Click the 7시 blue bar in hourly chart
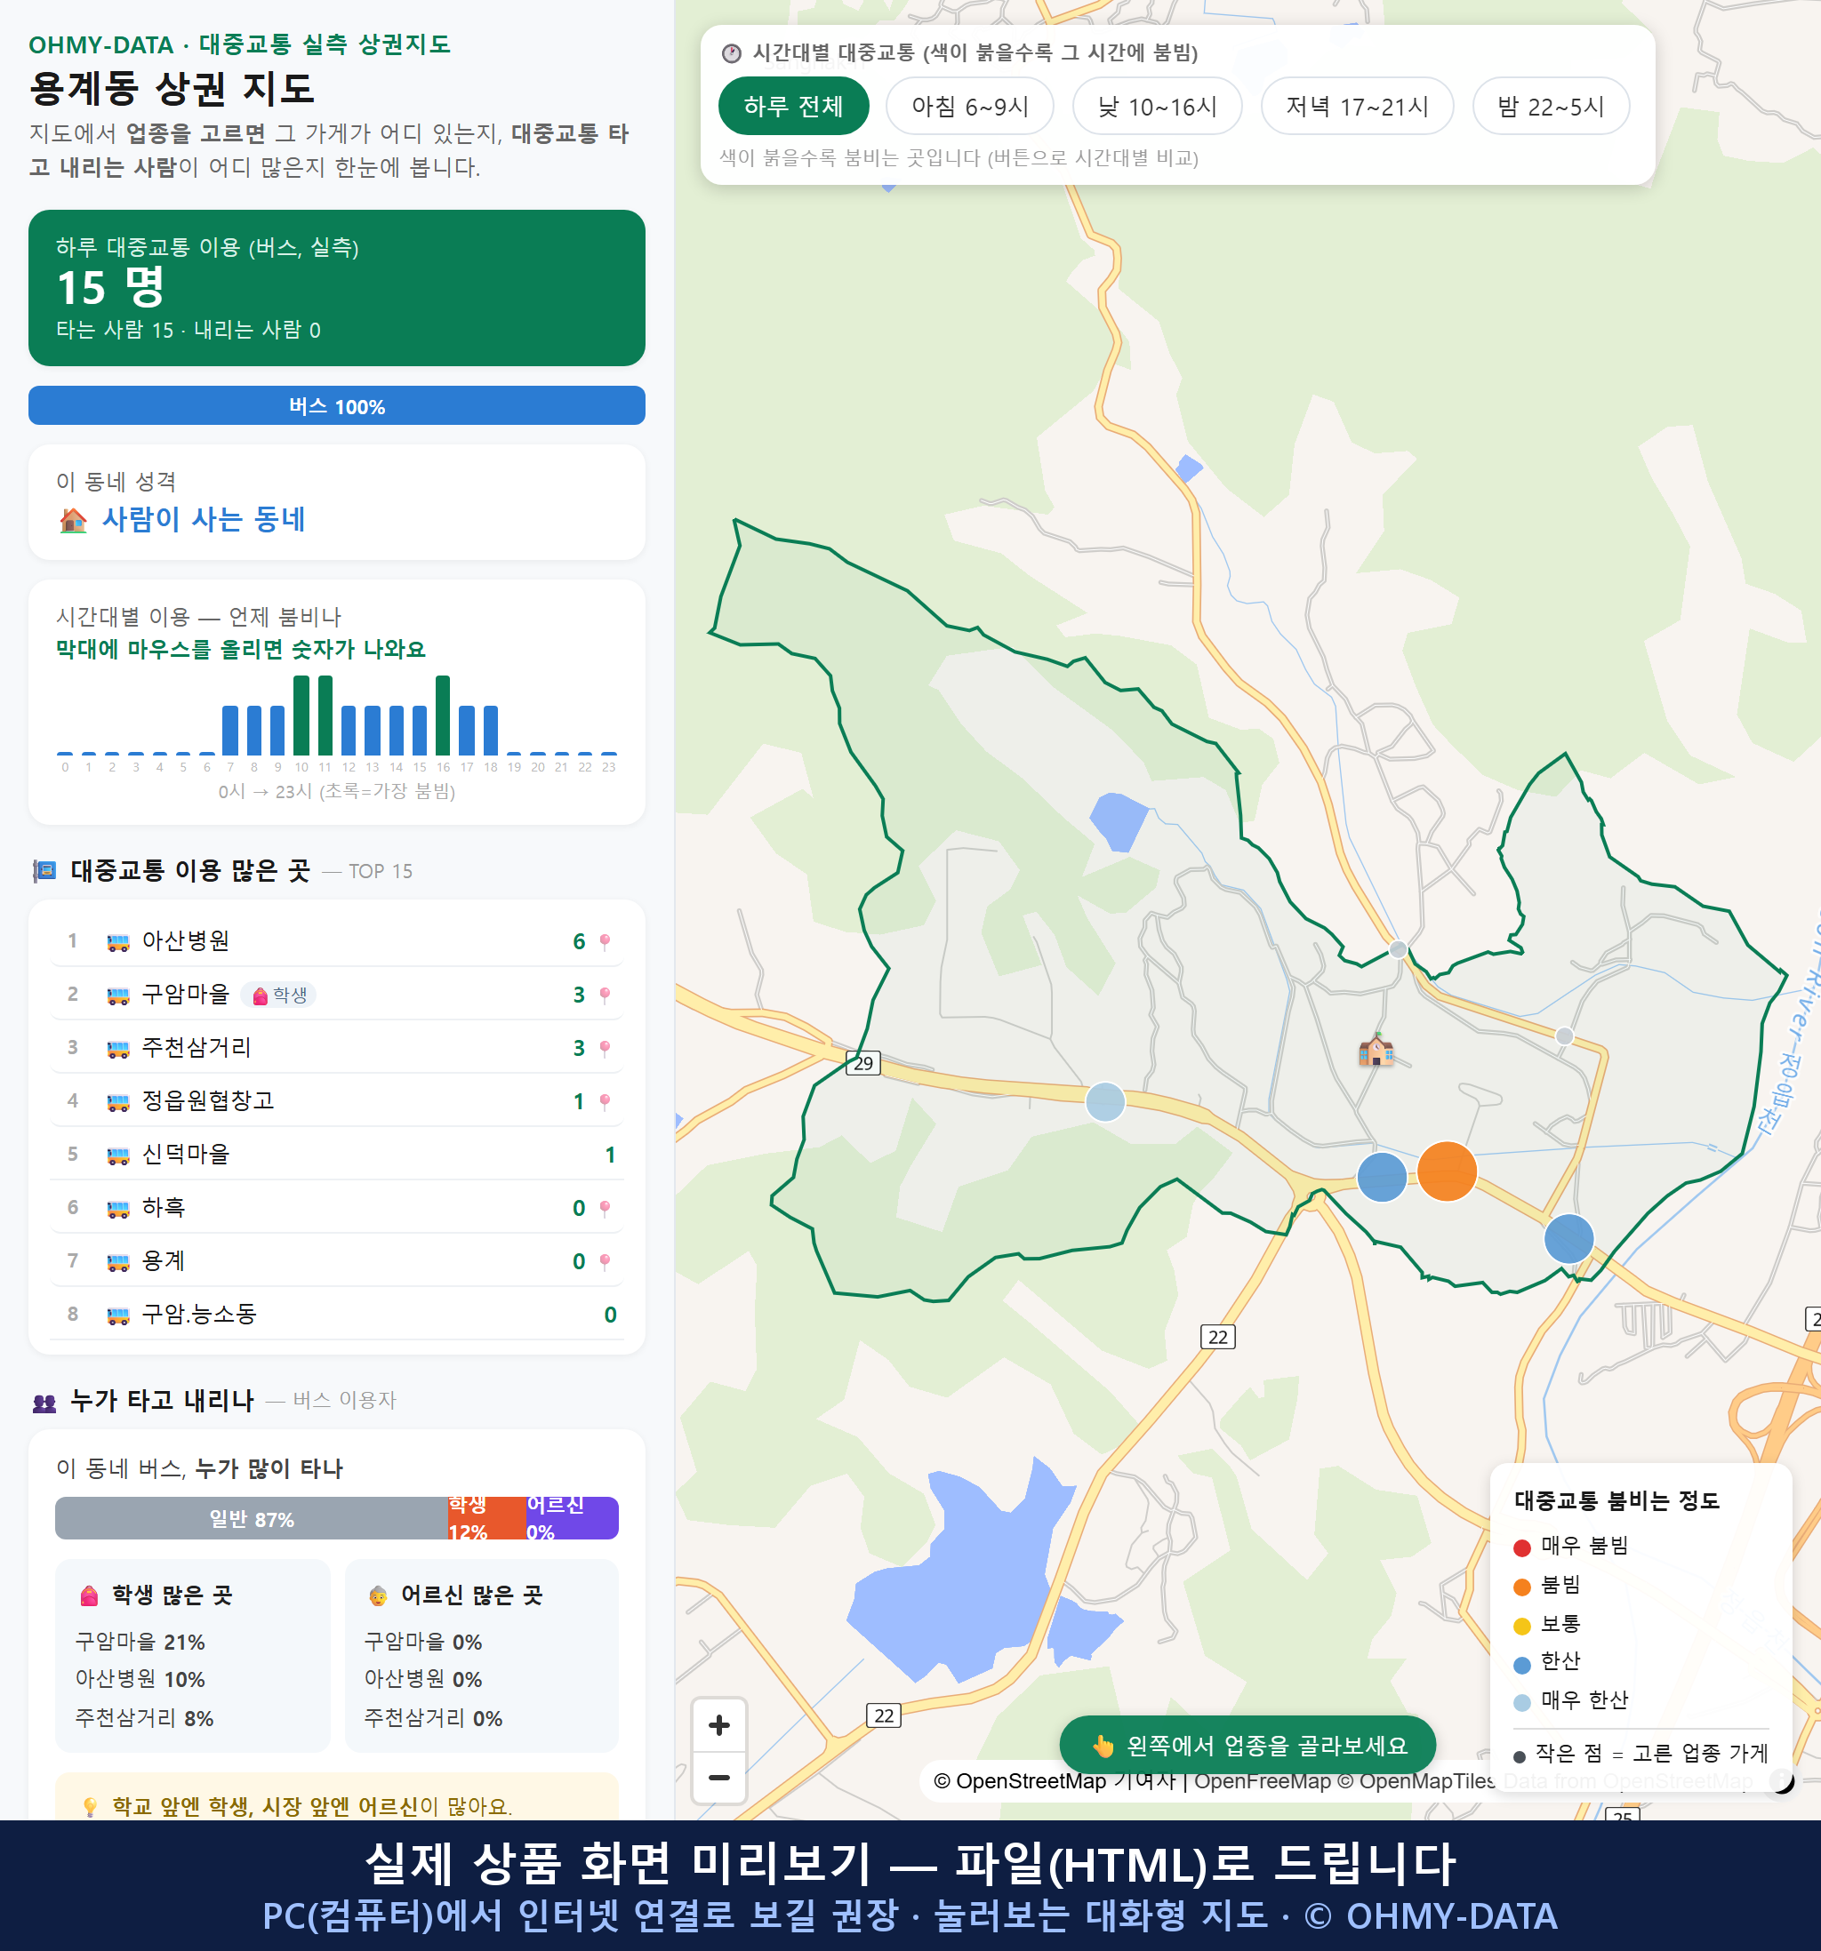 coord(230,730)
